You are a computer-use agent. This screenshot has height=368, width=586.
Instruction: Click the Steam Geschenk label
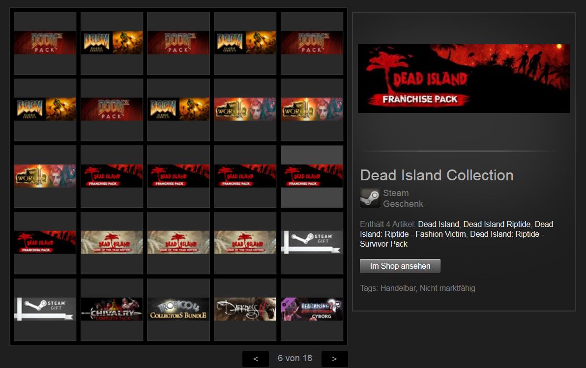point(403,198)
